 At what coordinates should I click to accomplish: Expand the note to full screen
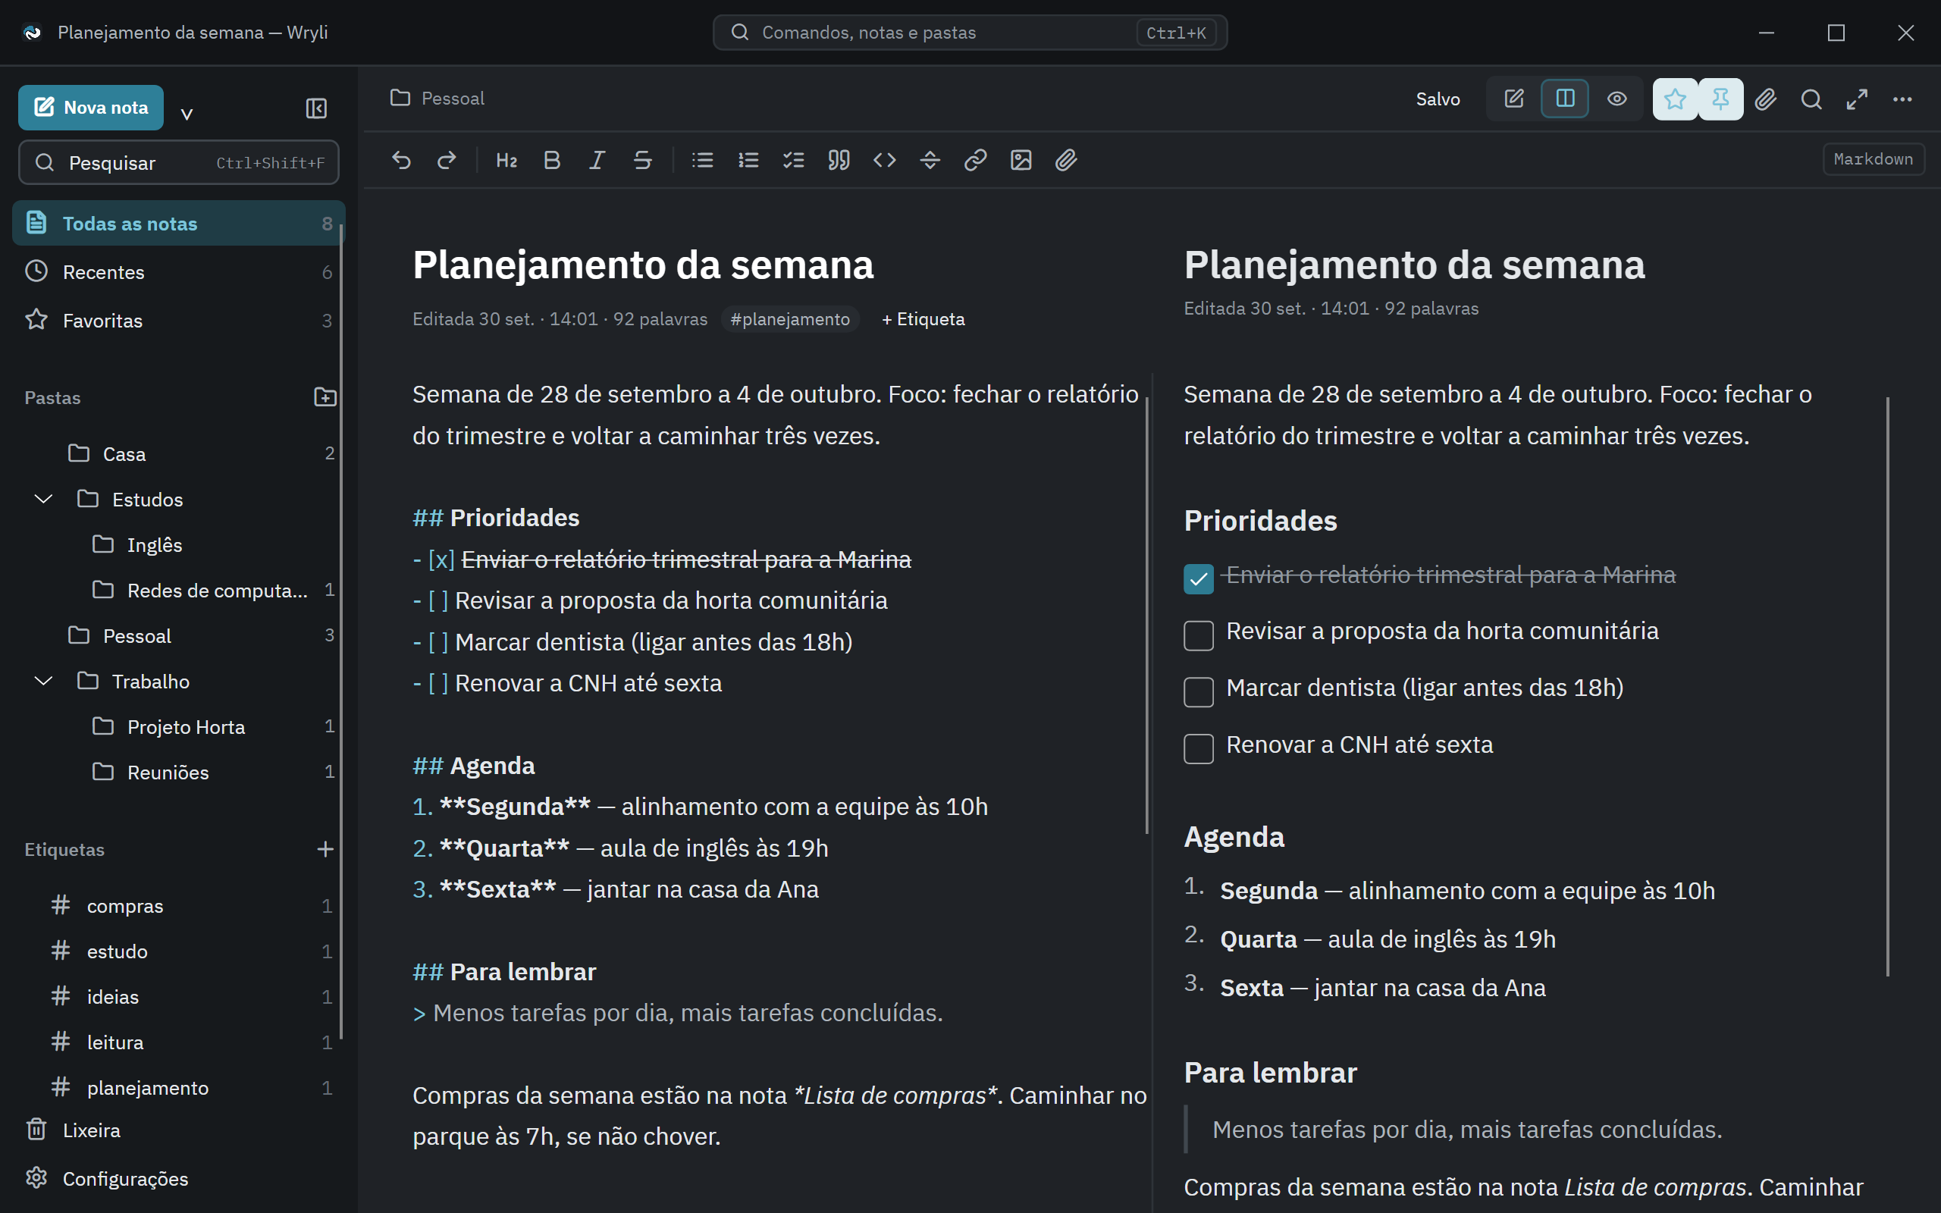[1857, 99]
